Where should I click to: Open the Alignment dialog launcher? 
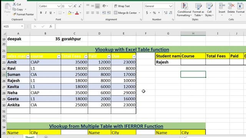(141, 20)
